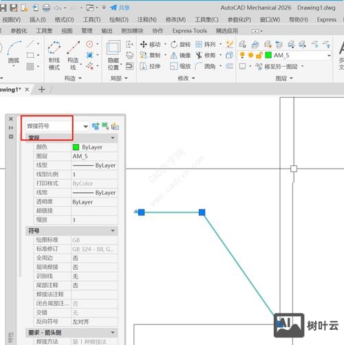Switch to the 参数化 ribbon tab

coord(19,31)
